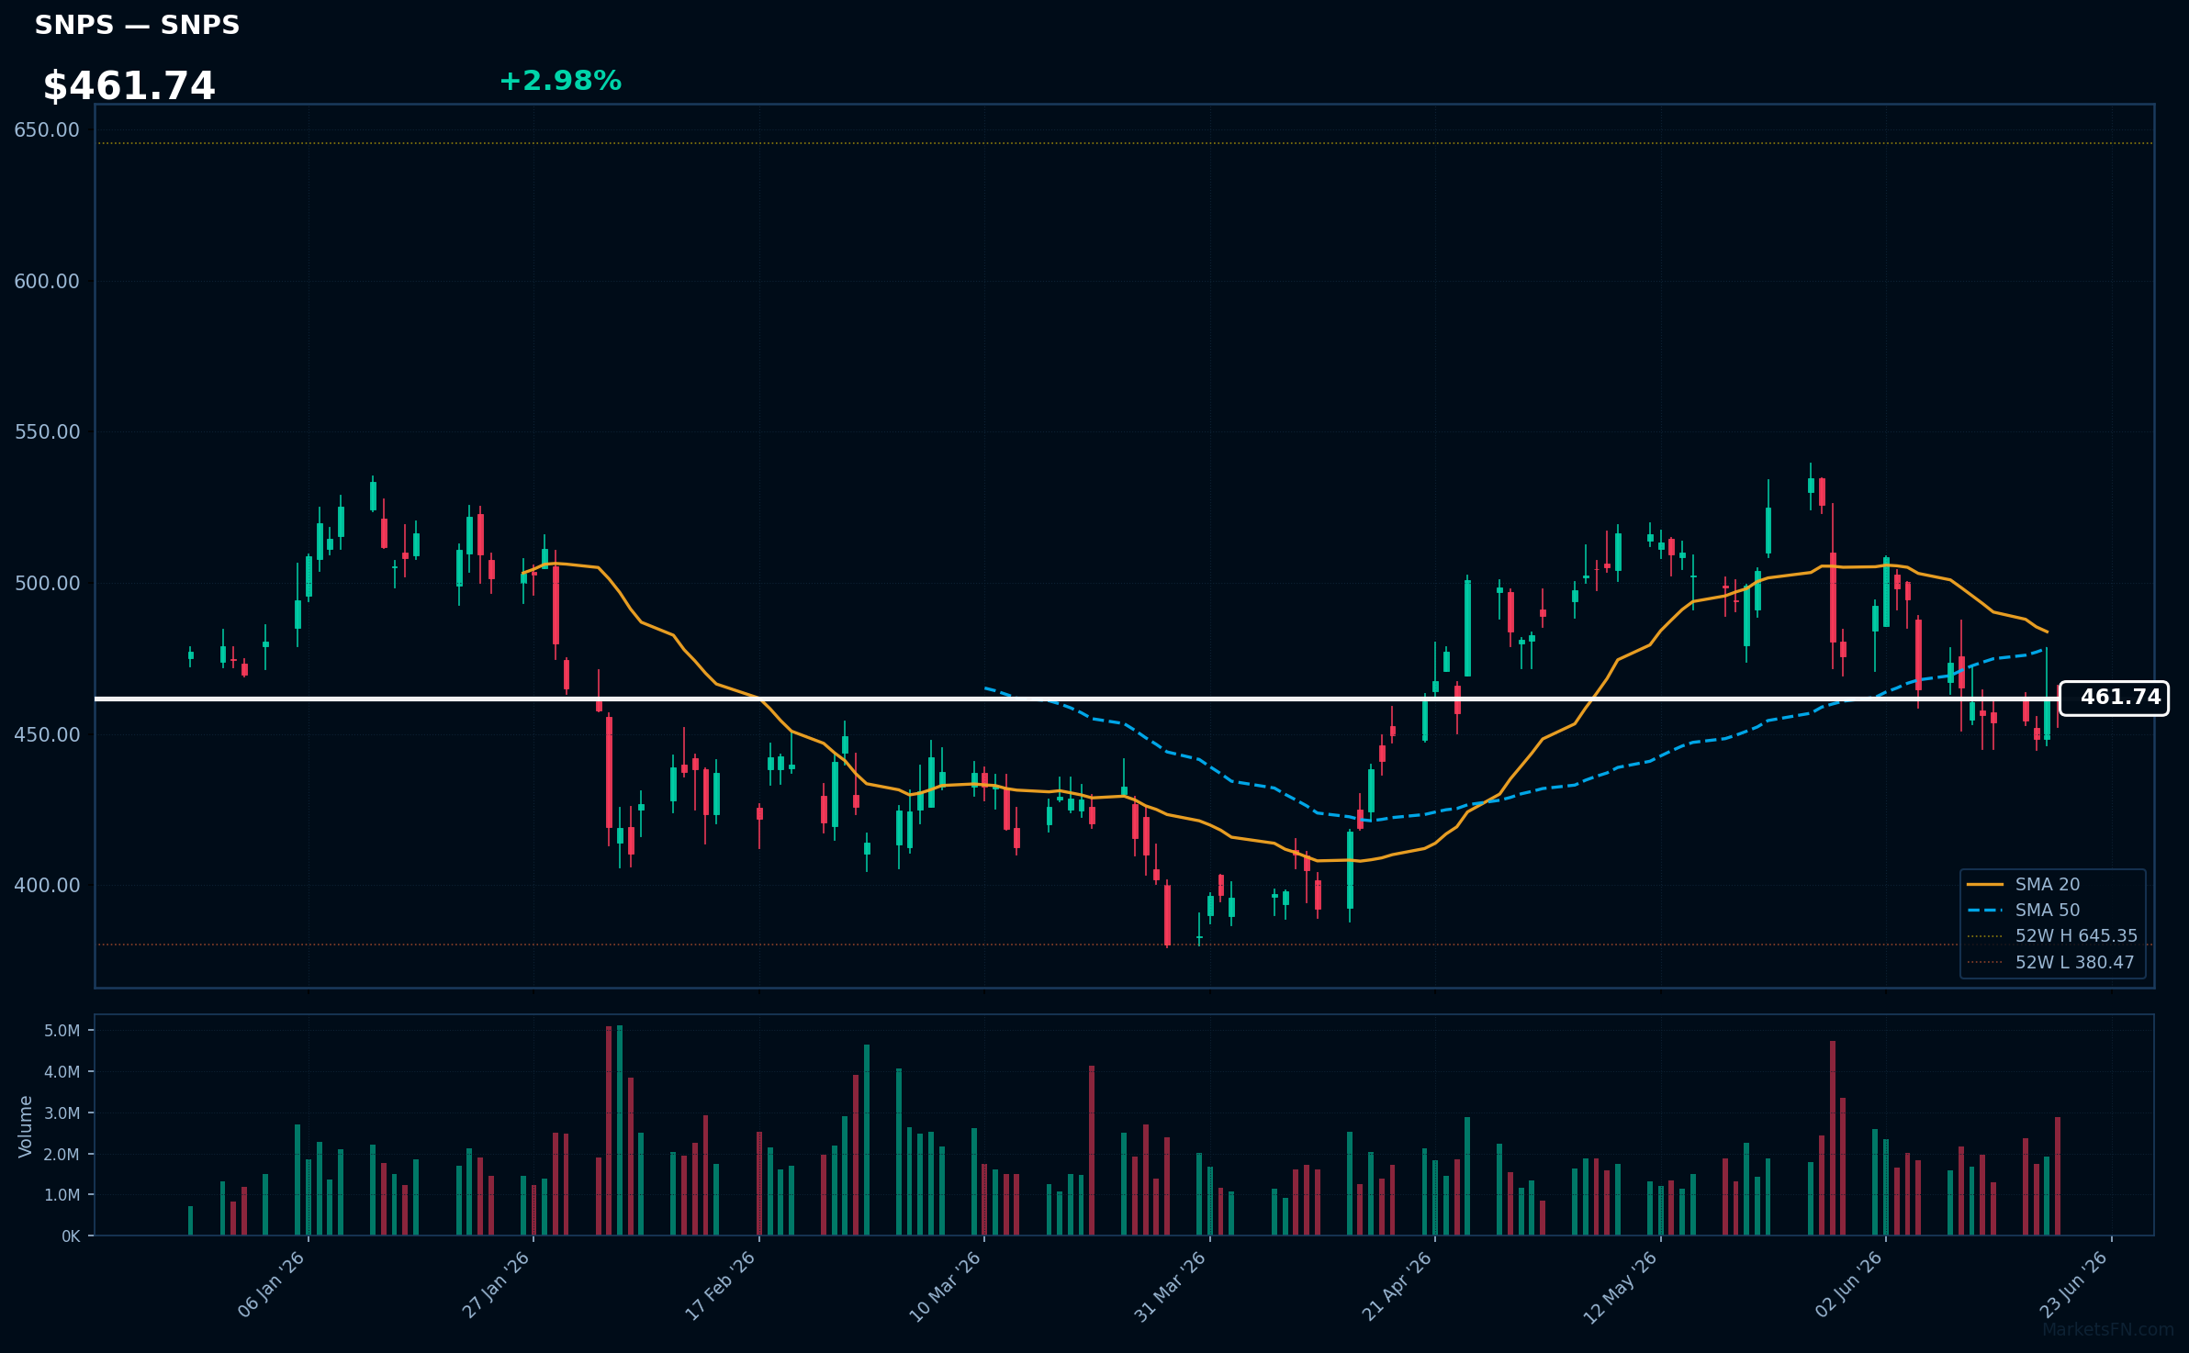Screen dimensions: 2189x1353
Task: Select the 52W L 380.47 legend entry
Action: point(2053,962)
